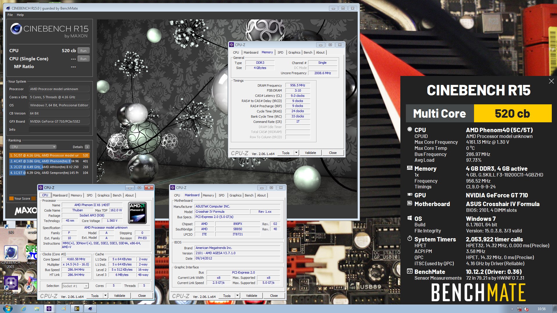The height and width of the screenshot is (313, 557).
Task: Select ranking entry AMD Sempron 145
Action: pyautogui.click(x=49, y=173)
